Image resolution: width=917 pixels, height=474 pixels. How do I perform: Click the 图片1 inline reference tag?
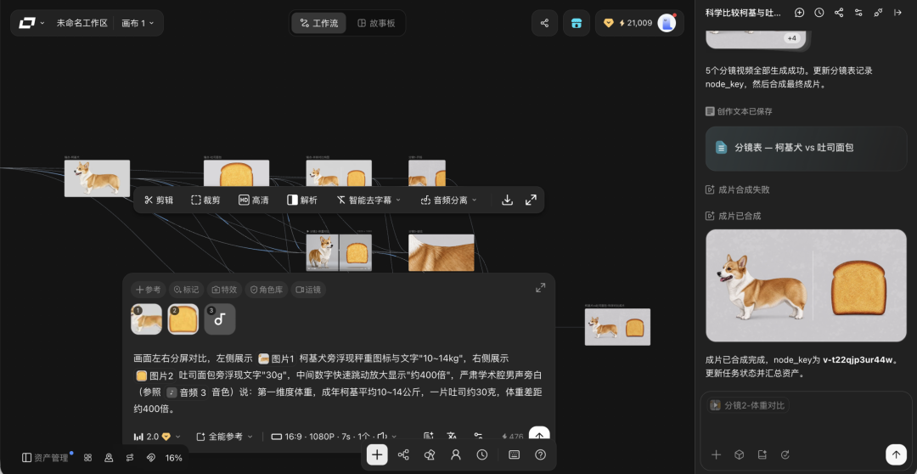coord(277,358)
